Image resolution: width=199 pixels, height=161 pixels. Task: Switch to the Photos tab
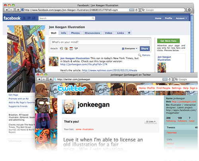click(75, 33)
